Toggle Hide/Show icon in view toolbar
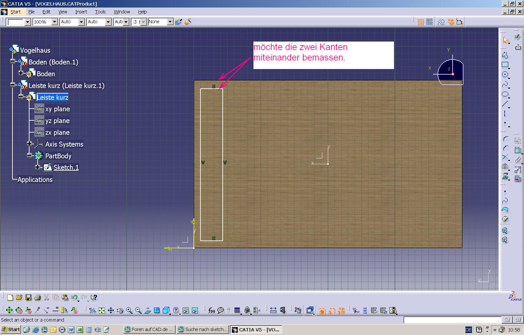 tap(185, 310)
